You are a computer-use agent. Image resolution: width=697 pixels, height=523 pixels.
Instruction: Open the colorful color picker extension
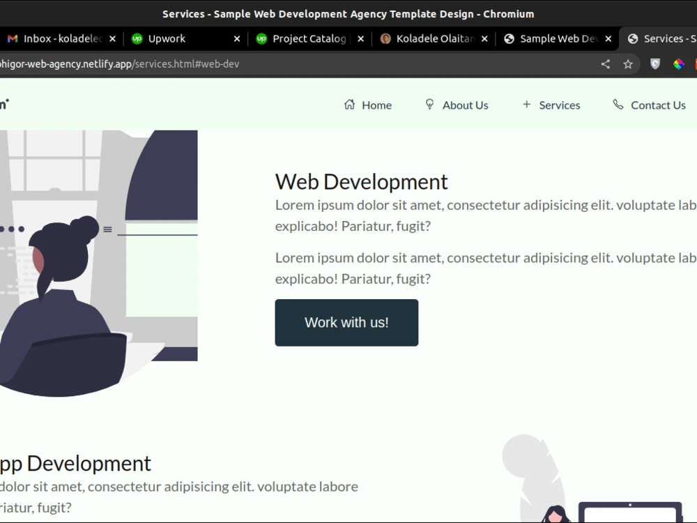click(x=678, y=64)
